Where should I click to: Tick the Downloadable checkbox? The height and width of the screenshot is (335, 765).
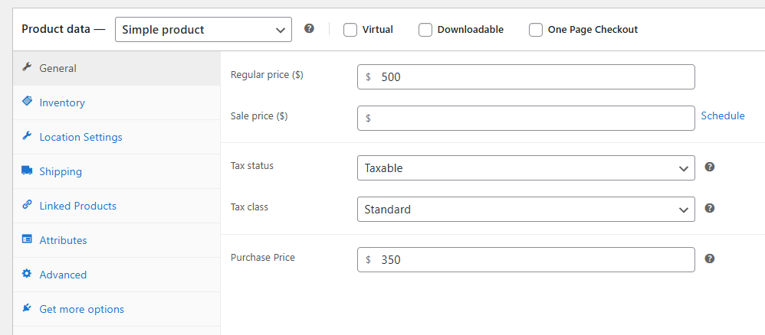pos(425,30)
